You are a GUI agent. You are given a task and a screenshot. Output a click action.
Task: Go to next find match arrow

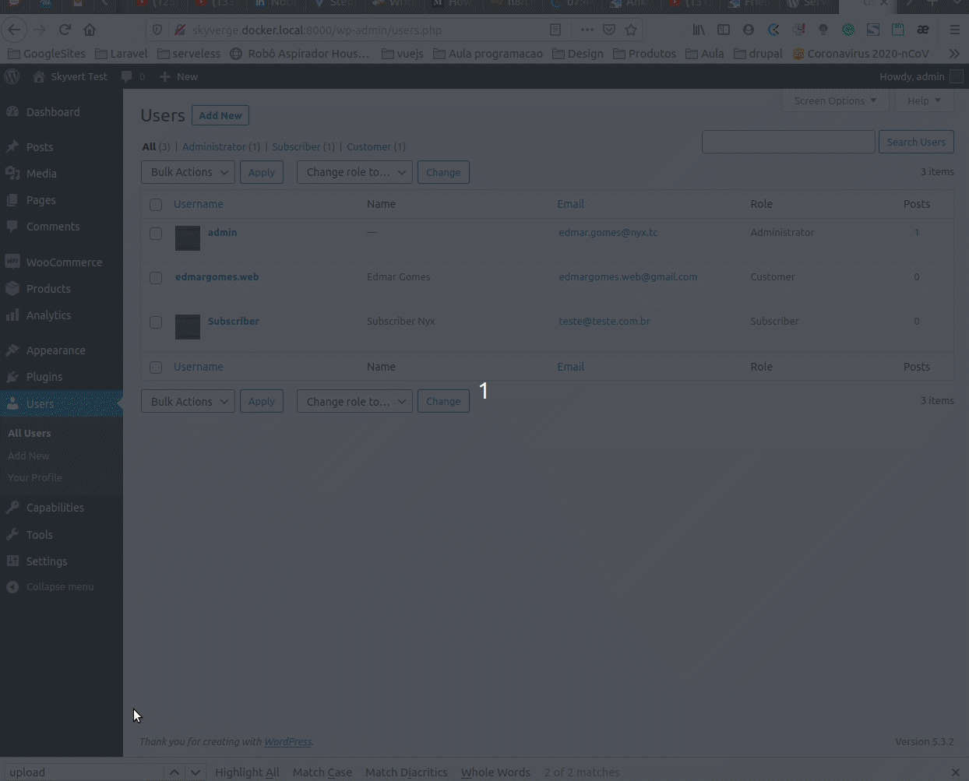(196, 772)
